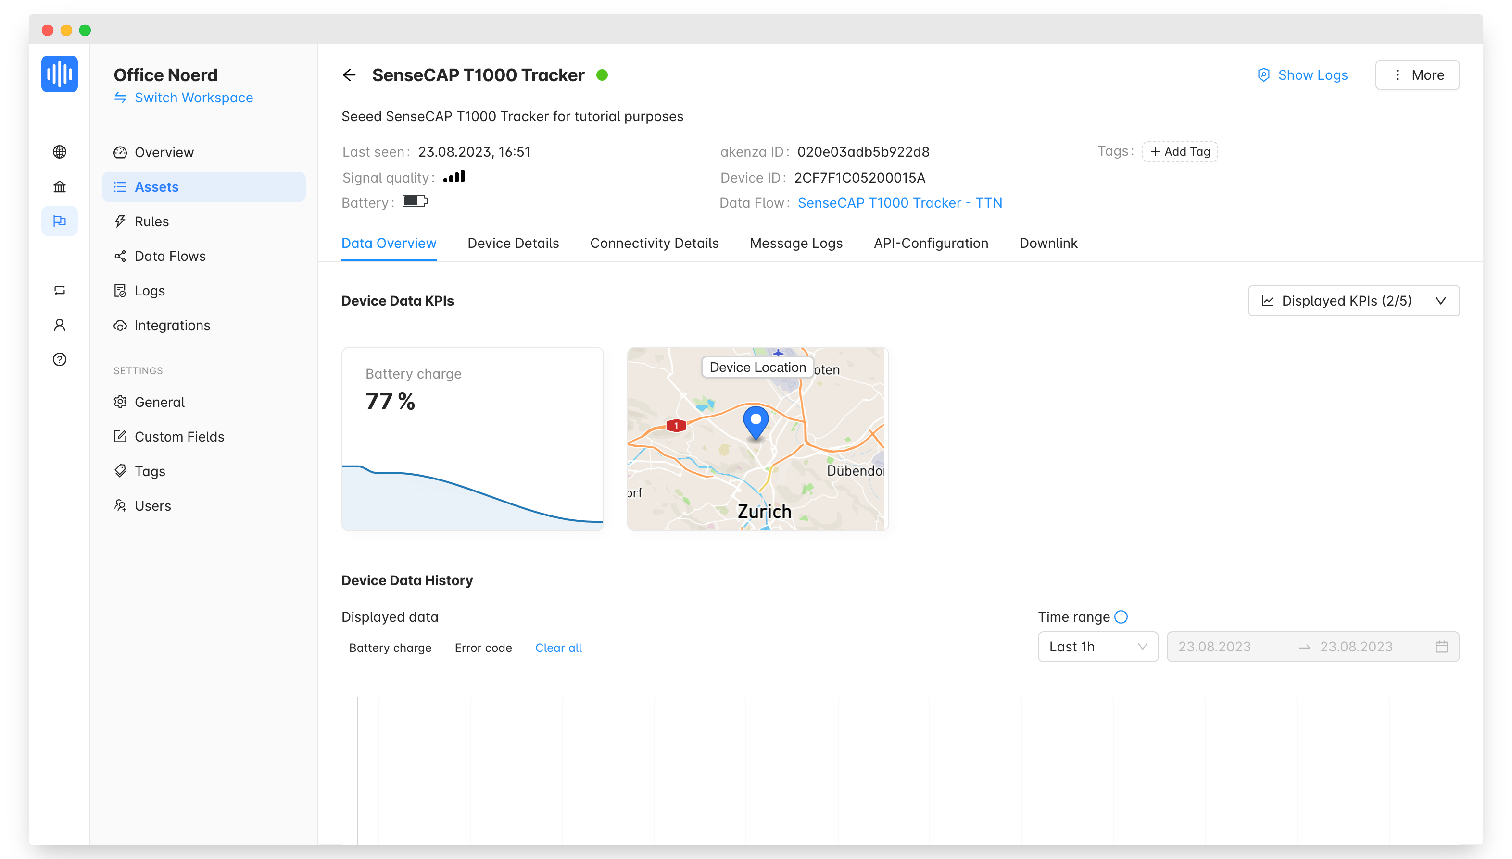
Task: Click the user profile icon in rail
Action: click(59, 325)
